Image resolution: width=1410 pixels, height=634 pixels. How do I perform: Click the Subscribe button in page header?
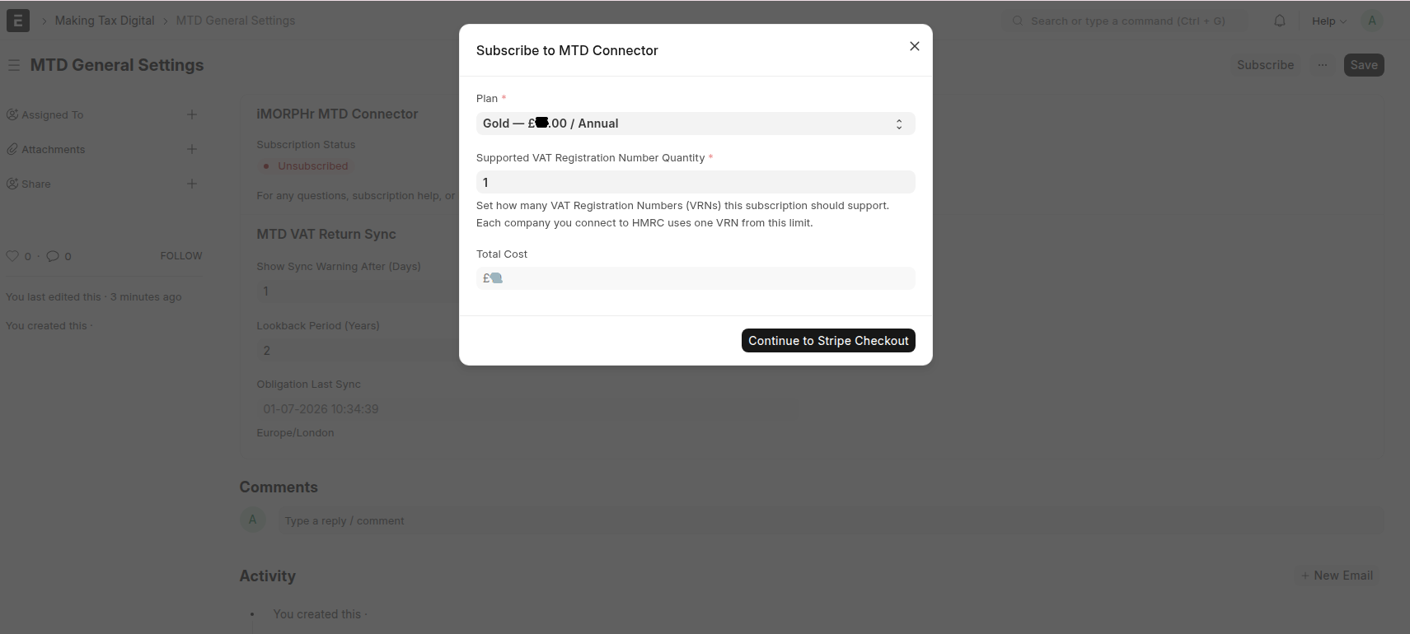(1265, 65)
